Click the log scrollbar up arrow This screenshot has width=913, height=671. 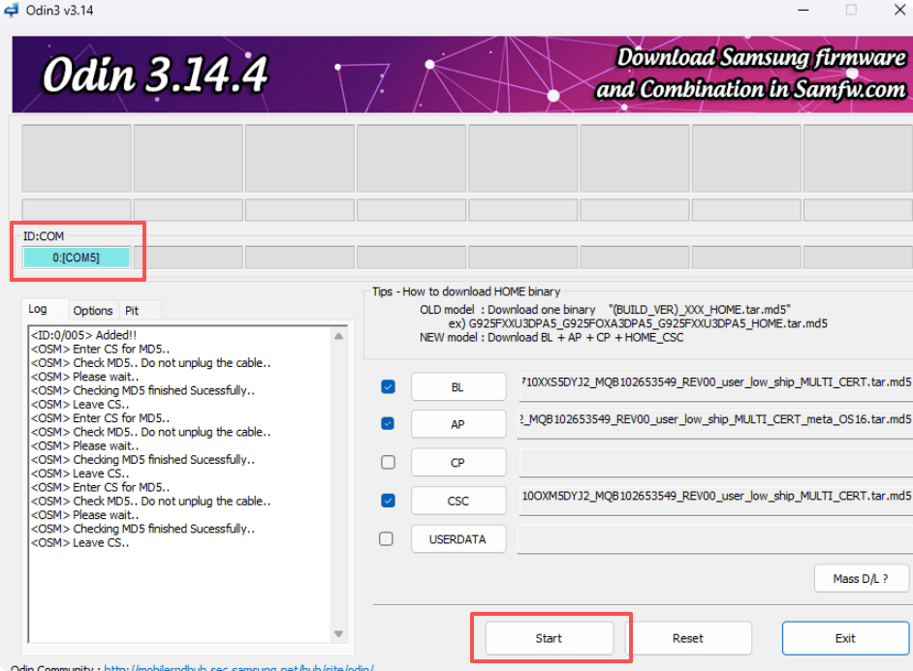tap(339, 336)
